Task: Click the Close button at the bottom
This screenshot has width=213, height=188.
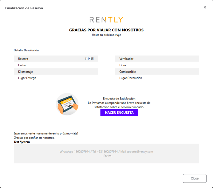Action: pyautogui.click(x=194, y=178)
